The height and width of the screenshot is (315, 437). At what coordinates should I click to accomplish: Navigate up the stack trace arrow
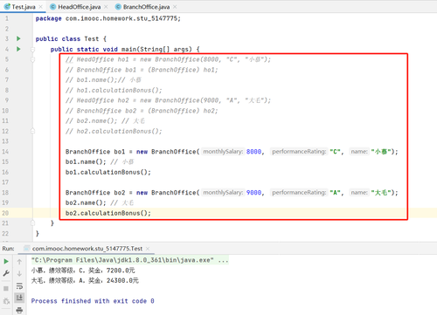[19, 262]
